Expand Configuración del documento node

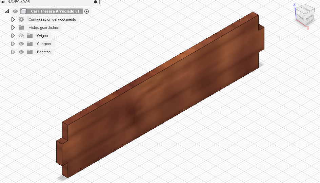click(x=13, y=19)
